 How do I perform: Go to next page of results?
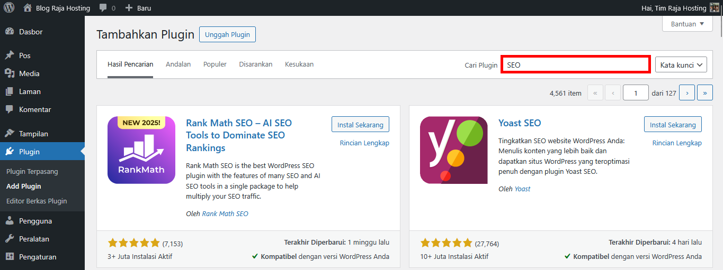click(x=687, y=92)
